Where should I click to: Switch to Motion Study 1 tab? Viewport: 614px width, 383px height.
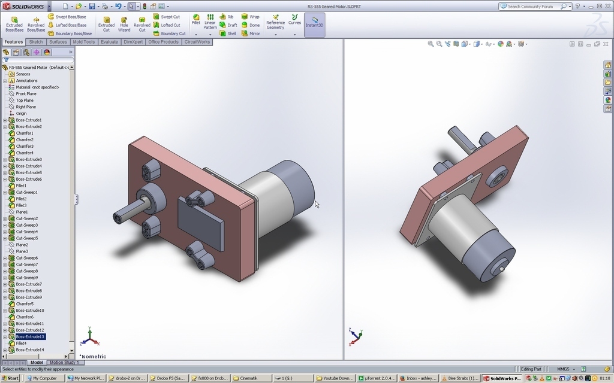pos(64,362)
